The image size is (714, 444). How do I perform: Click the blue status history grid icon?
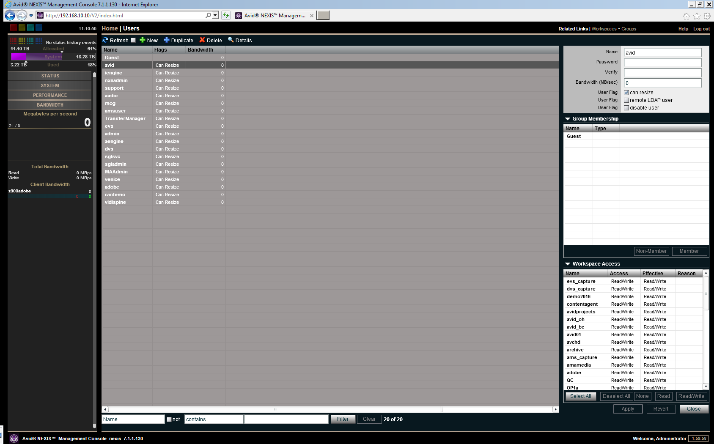[x=39, y=41]
